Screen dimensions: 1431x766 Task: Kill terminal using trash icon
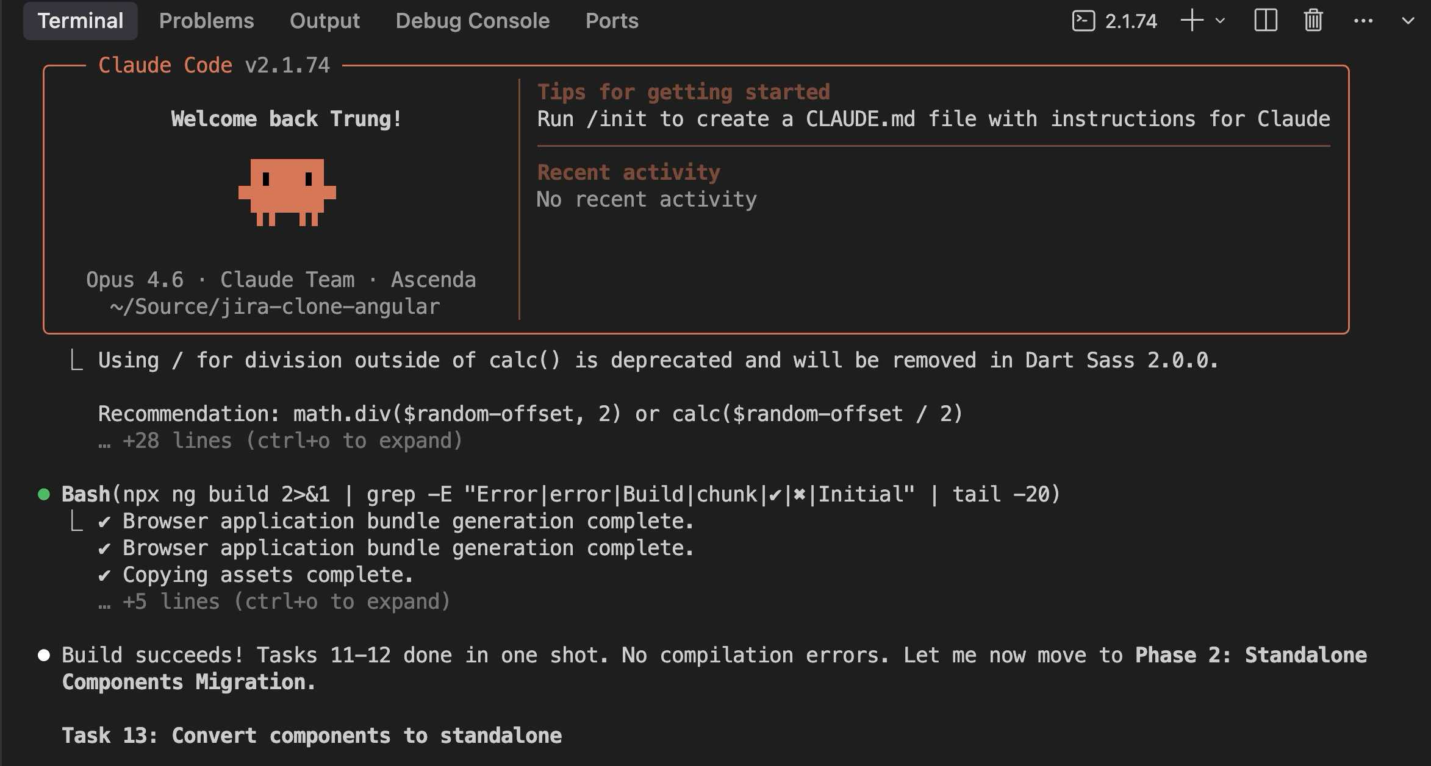1313,21
